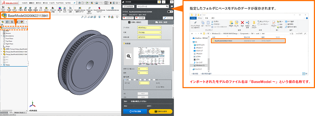315x116 pixels.
Task: Open the Measure (測定) tool in SolidWorks
Action: tap(25, 9)
